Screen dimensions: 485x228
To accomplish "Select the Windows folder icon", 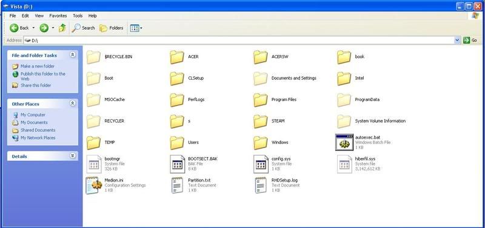I will pyautogui.click(x=261, y=143).
